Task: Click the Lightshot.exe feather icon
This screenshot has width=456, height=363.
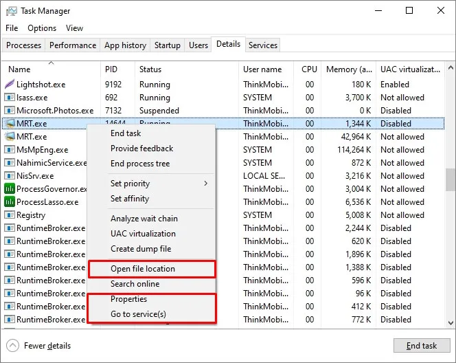Action: (10, 84)
